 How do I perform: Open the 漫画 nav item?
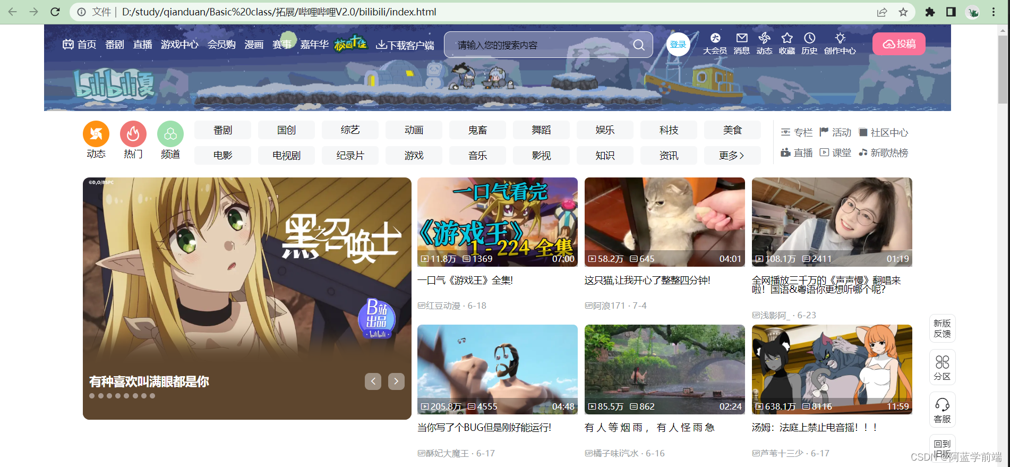(x=254, y=45)
